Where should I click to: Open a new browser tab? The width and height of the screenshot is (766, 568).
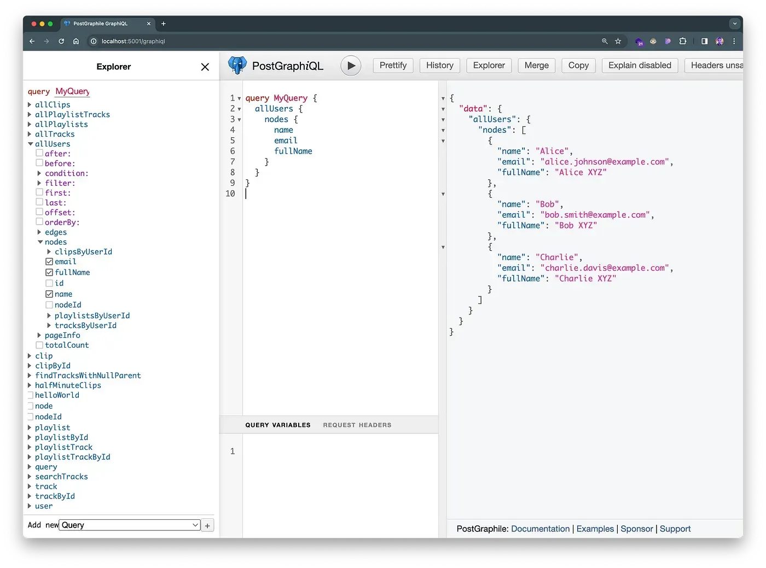[164, 24]
